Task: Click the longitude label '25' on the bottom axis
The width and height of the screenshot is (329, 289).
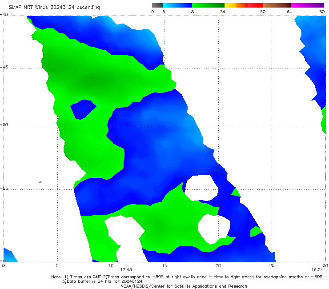Action: pyautogui.click(x=272, y=265)
